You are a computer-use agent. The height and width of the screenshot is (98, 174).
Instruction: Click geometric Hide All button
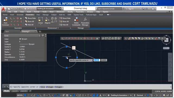click(29, 25)
